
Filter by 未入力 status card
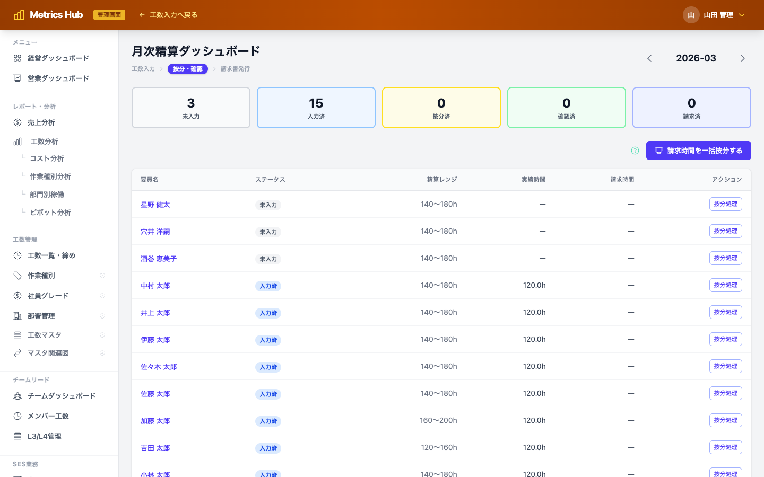pos(191,108)
